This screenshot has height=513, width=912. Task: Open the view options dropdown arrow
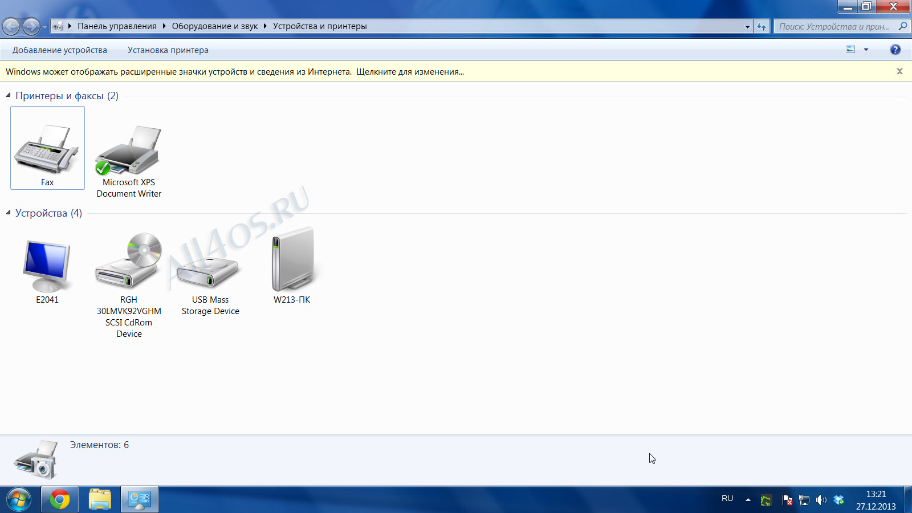(866, 50)
